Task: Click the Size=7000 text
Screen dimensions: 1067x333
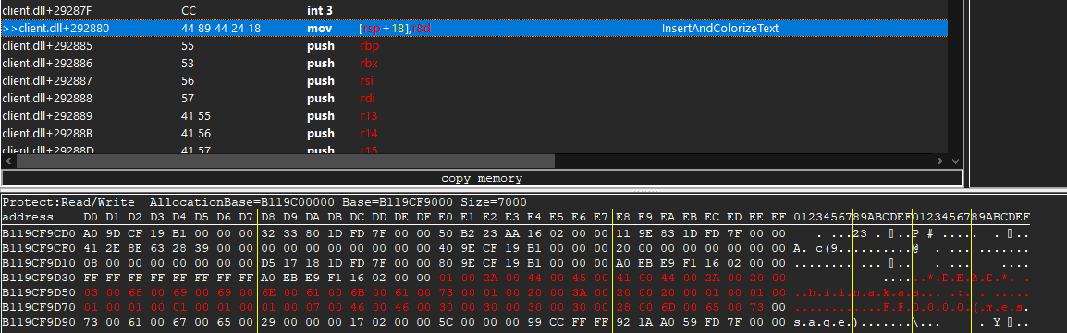Action: click(x=494, y=202)
